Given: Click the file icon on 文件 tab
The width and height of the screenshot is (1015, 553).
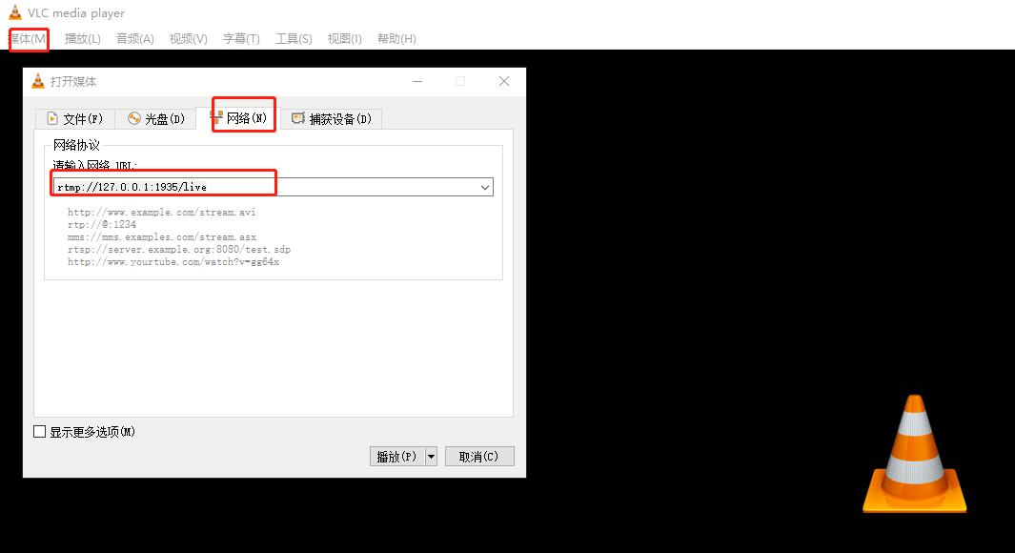Looking at the screenshot, I should (x=52, y=118).
